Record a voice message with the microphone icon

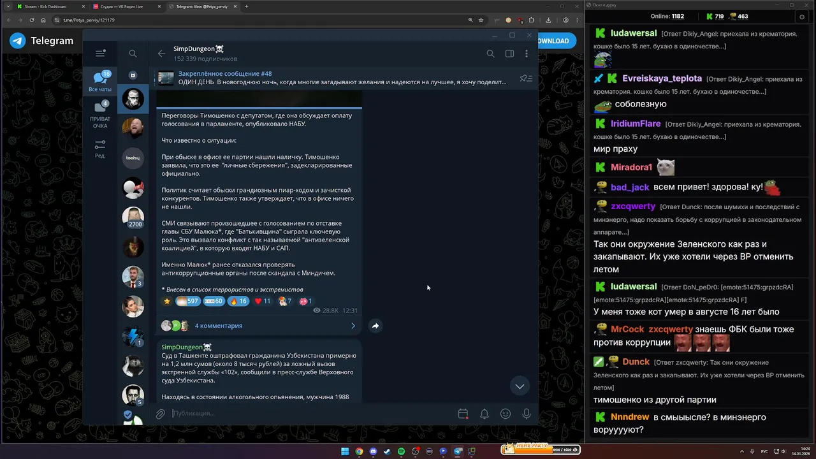tap(527, 414)
